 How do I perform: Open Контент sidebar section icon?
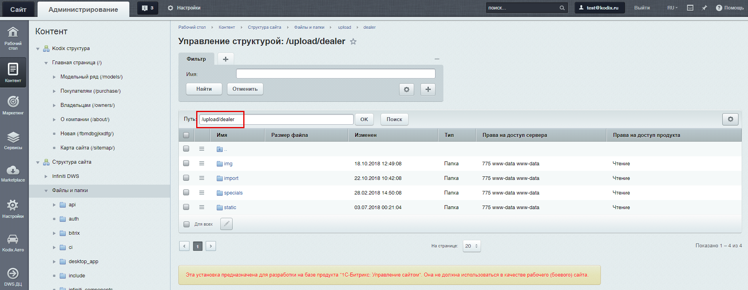(x=13, y=73)
